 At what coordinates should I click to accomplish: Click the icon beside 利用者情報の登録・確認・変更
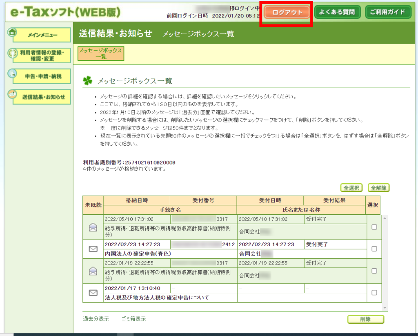(12, 53)
